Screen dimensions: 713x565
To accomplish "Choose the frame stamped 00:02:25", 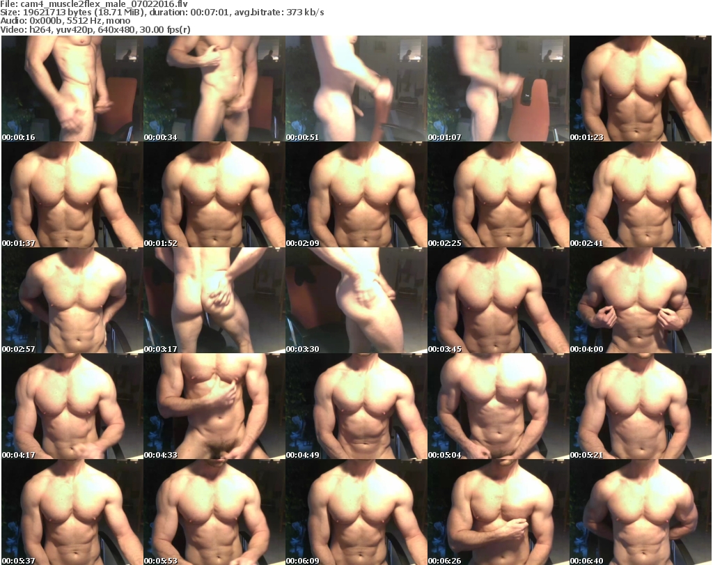I will (499, 194).
